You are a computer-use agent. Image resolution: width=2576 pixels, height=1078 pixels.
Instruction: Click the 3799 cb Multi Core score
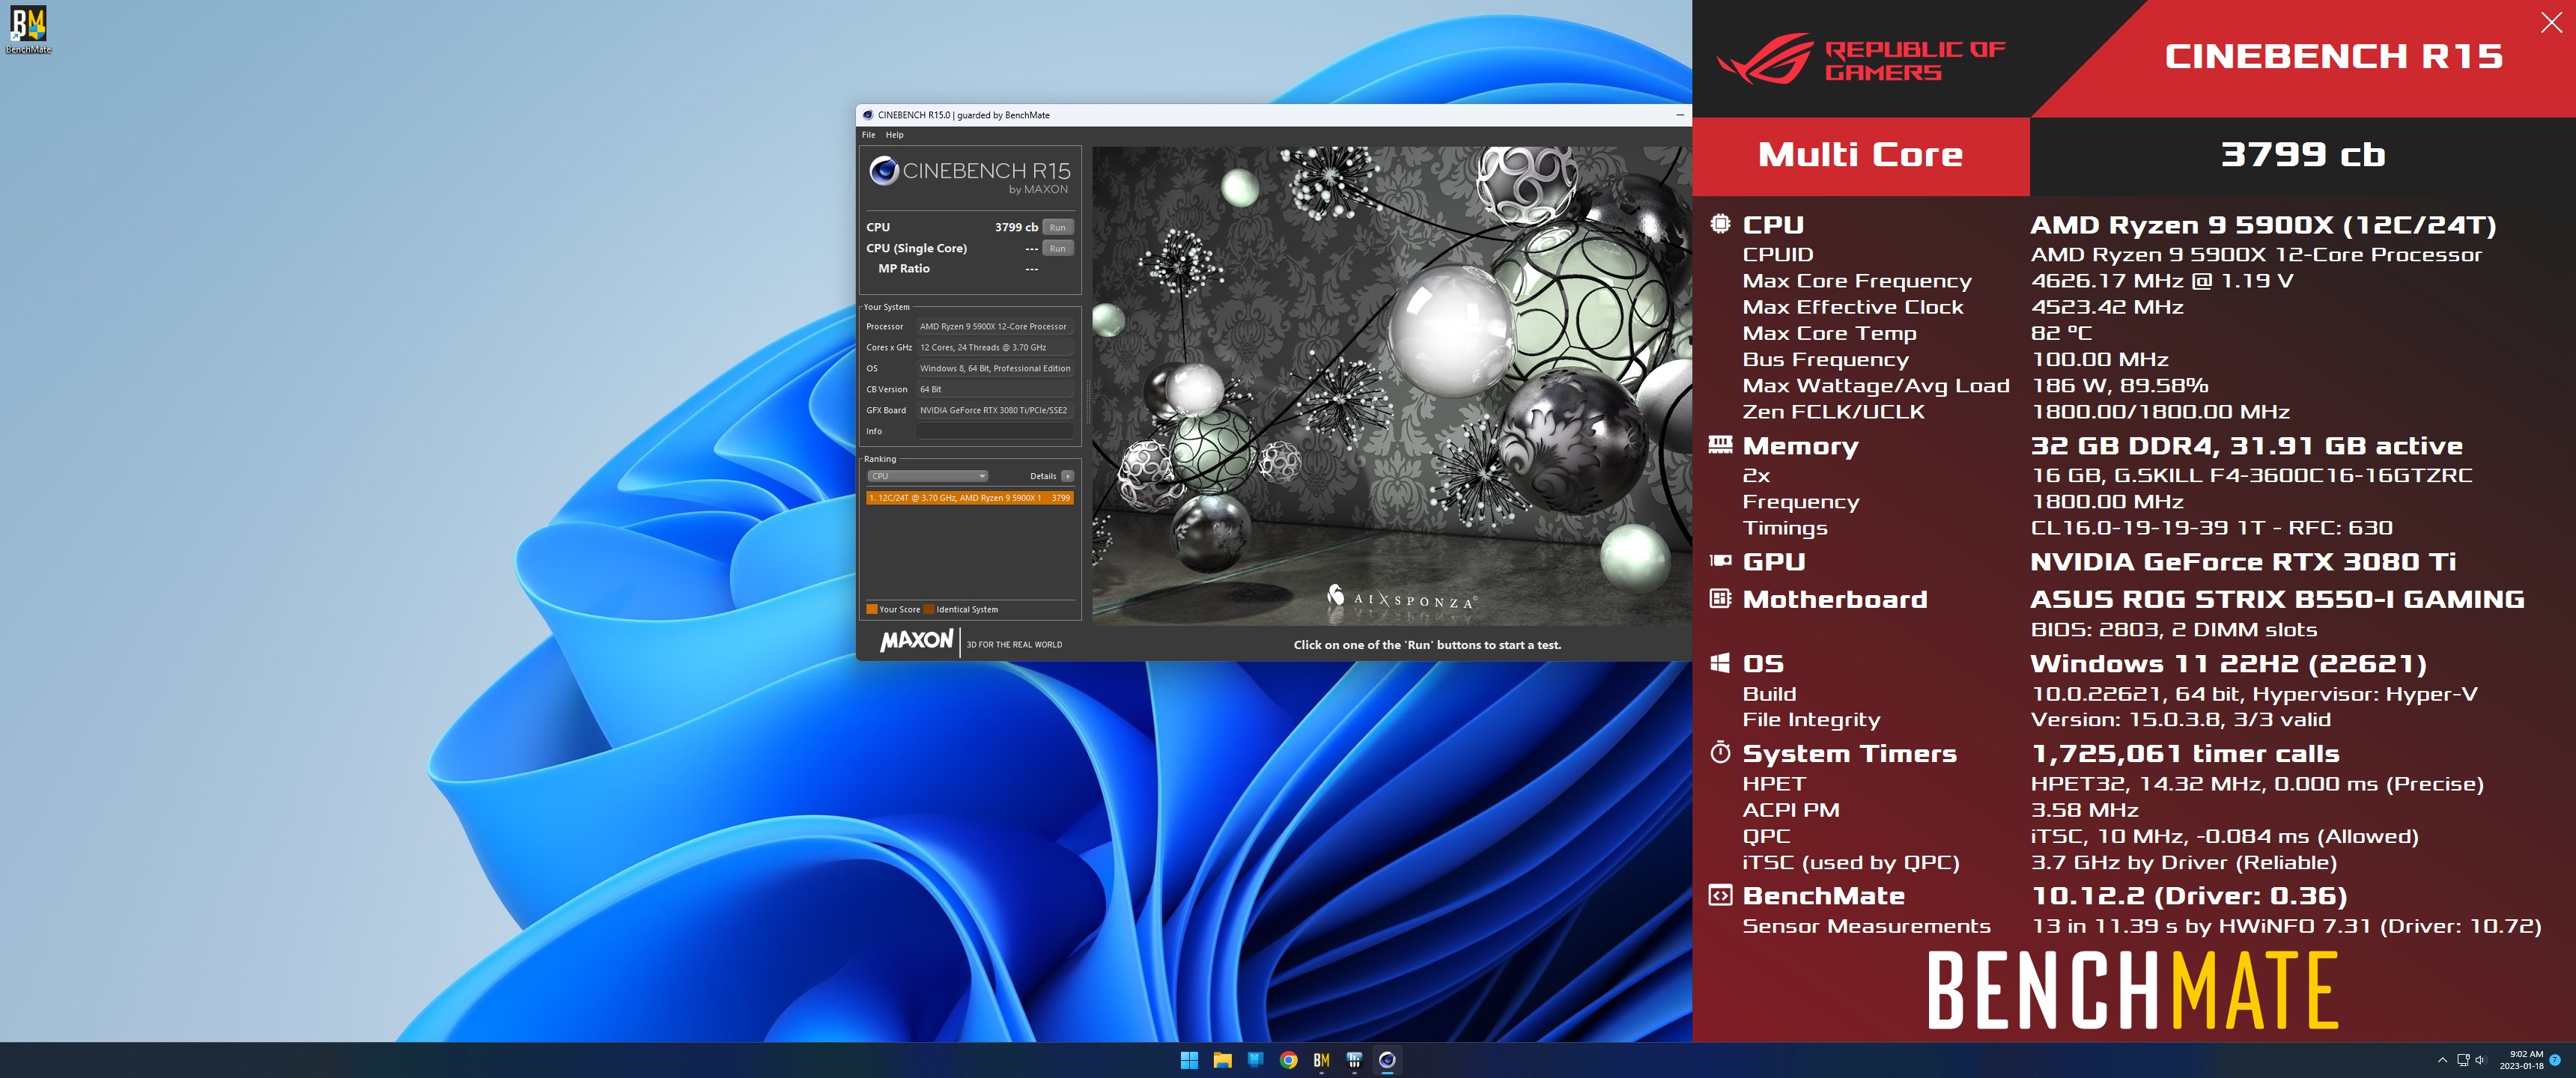[x=2303, y=154]
